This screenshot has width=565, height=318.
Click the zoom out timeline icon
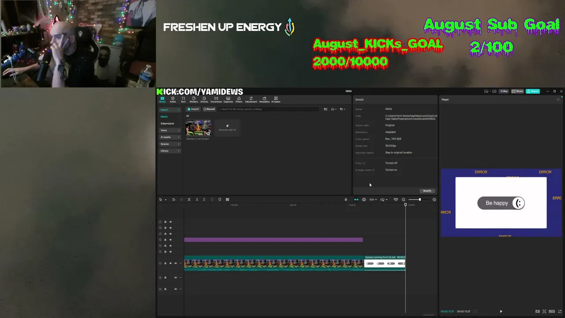[x=403, y=200]
